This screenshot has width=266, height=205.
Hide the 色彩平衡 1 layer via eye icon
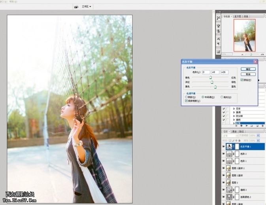[223, 146]
